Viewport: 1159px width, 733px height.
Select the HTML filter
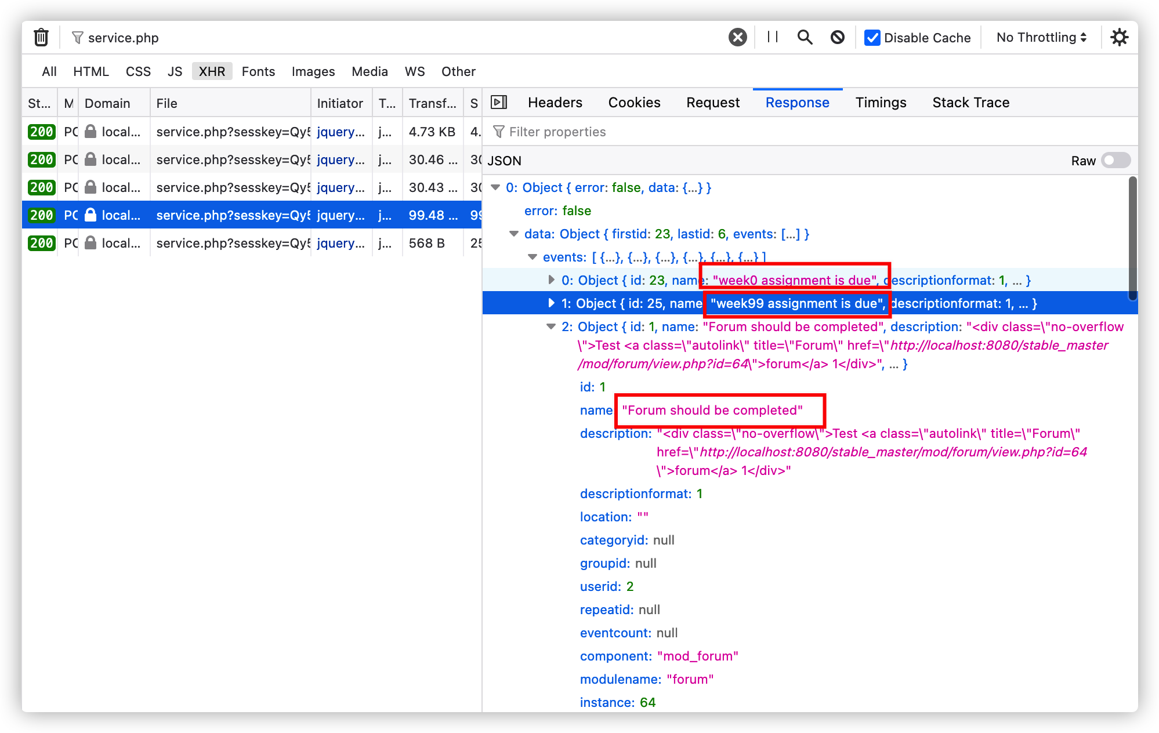point(91,71)
